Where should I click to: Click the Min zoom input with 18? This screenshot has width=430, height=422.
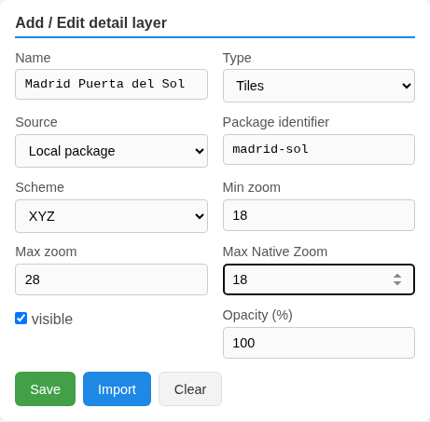click(319, 215)
